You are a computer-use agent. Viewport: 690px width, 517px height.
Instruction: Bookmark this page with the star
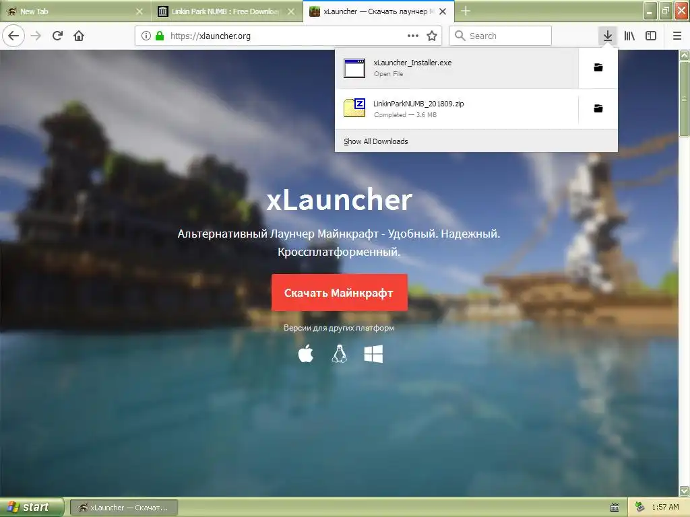tap(432, 36)
